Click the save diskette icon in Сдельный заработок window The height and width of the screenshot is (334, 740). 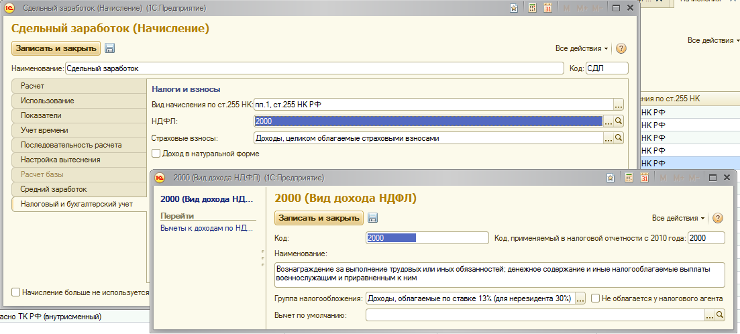tap(110, 48)
